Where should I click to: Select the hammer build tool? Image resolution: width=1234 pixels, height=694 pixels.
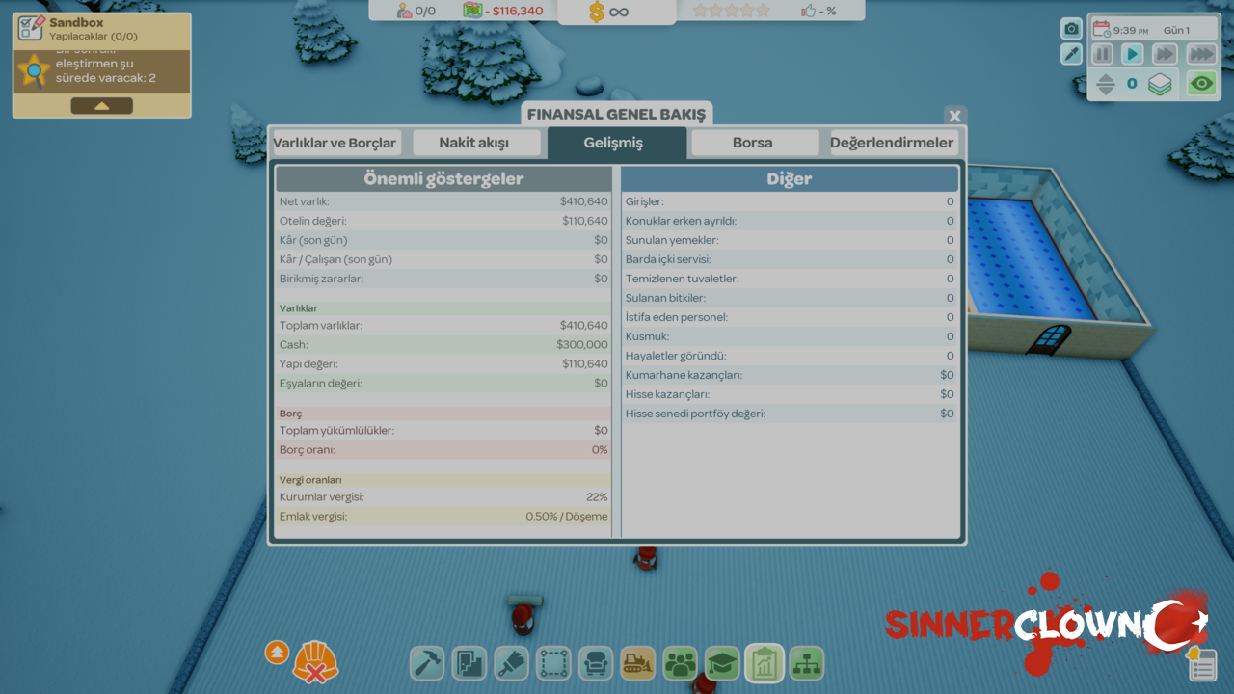point(427,663)
